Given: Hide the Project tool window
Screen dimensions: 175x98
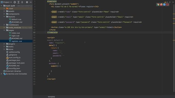Looking at the screenshot, I should click(x=31, y=2).
